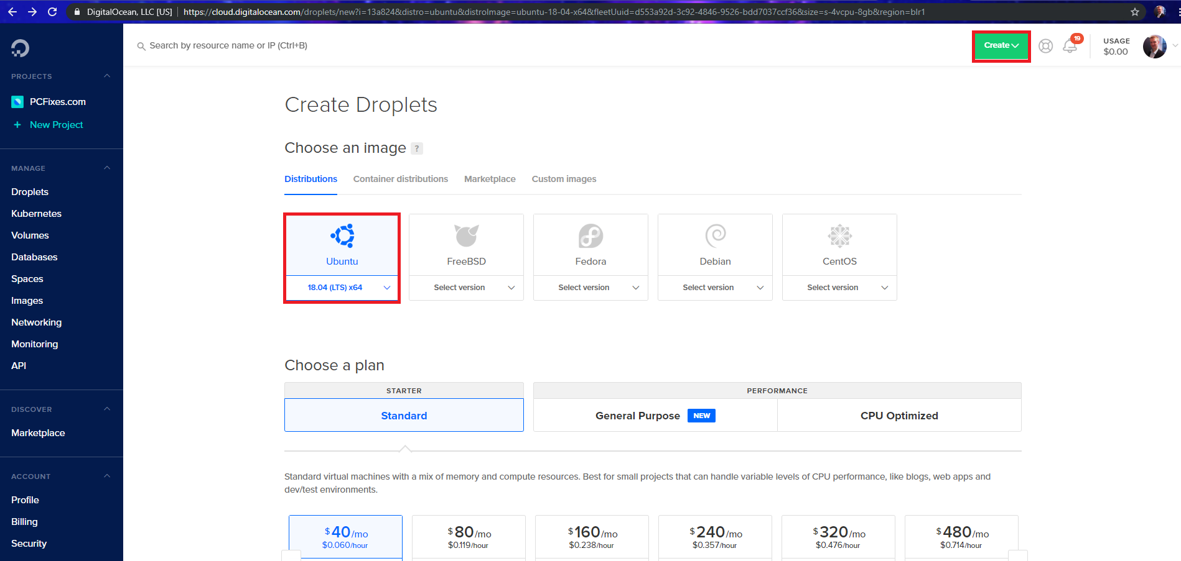Collapse the DISCOVER sidebar section
This screenshot has height=561, width=1181.
click(x=107, y=409)
